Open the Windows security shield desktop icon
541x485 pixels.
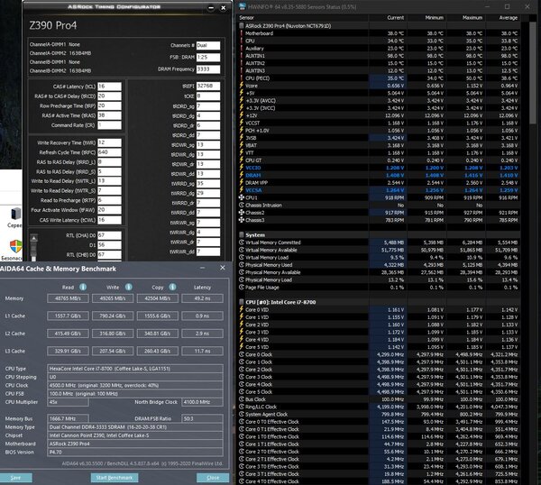(x=15, y=247)
